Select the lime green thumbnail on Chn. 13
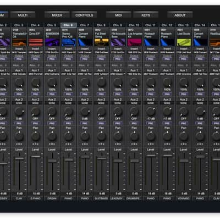This screenshot has height=220, width=220. pyautogui.click(x=184, y=42)
